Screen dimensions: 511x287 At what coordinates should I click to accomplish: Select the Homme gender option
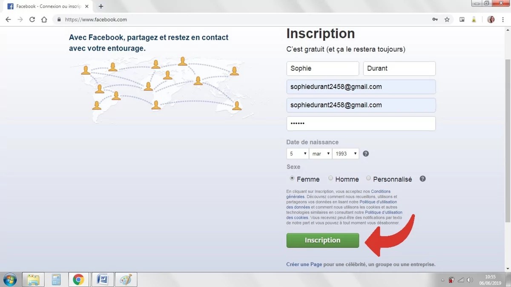click(x=330, y=178)
